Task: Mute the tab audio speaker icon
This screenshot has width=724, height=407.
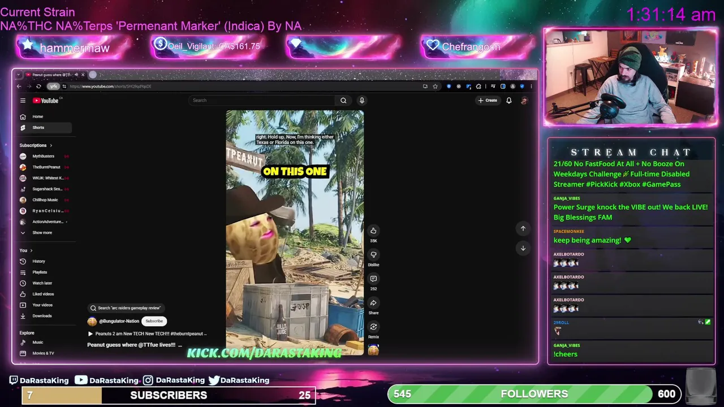Action: point(76,75)
